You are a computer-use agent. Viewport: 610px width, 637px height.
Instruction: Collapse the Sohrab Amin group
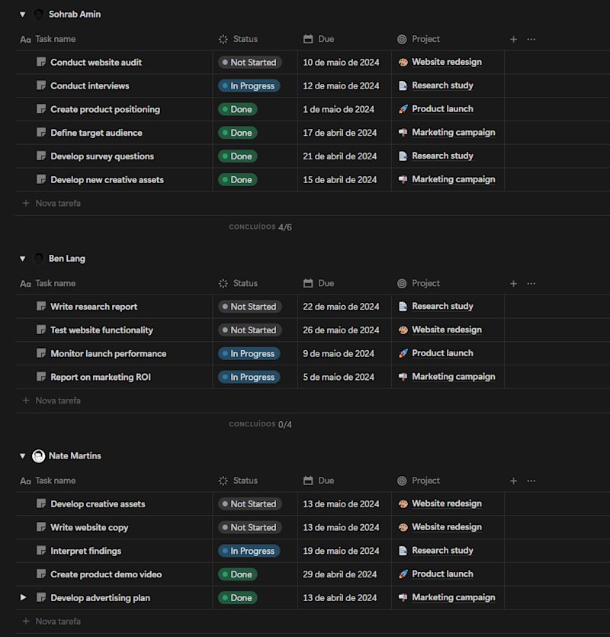23,14
